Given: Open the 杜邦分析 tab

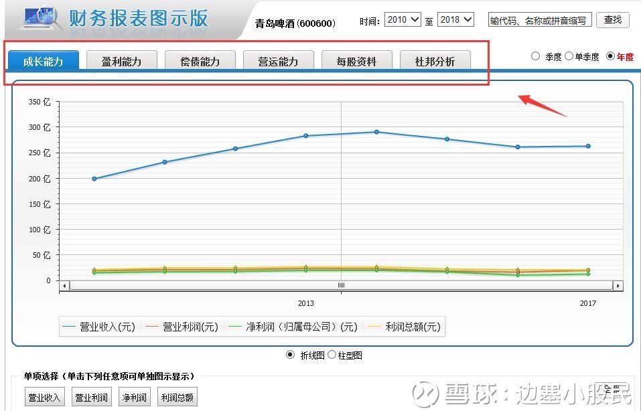Looking at the screenshot, I should [436, 60].
